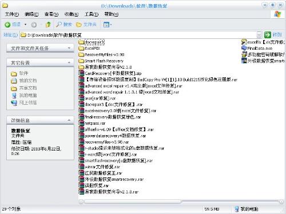Open the 文件(F) menu
The height and width of the screenshot is (214, 286).
point(12,14)
